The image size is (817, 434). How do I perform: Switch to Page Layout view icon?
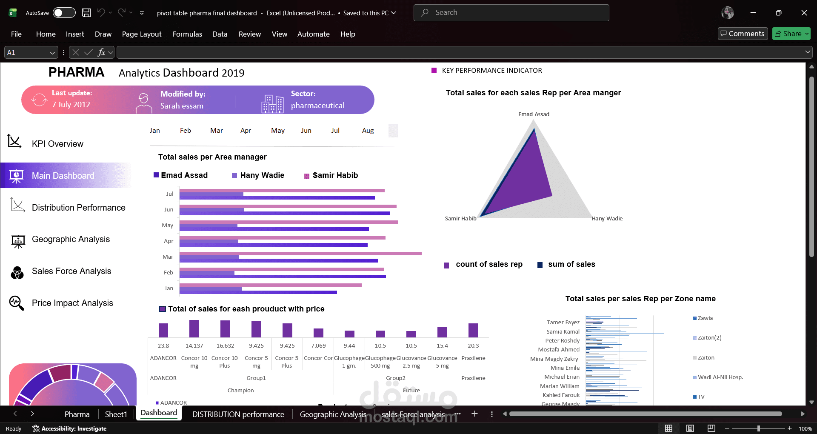click(690, 428)
